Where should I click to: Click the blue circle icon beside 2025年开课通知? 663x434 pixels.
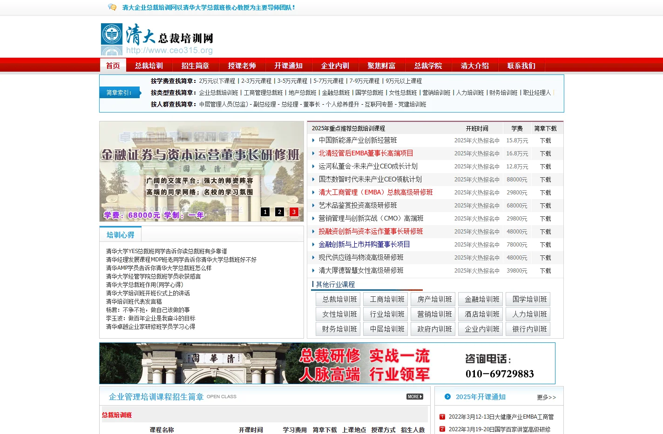click(447, 397)
